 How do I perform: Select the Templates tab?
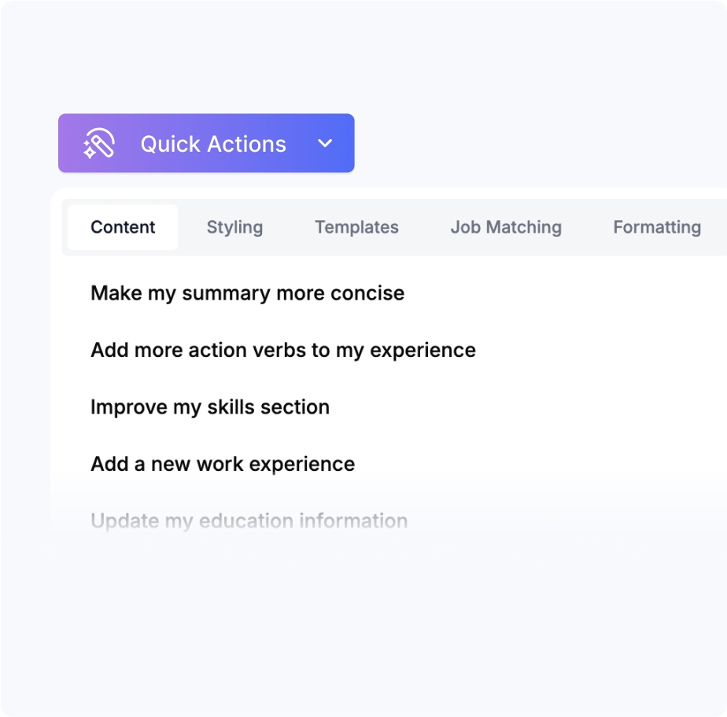(356, 227)
